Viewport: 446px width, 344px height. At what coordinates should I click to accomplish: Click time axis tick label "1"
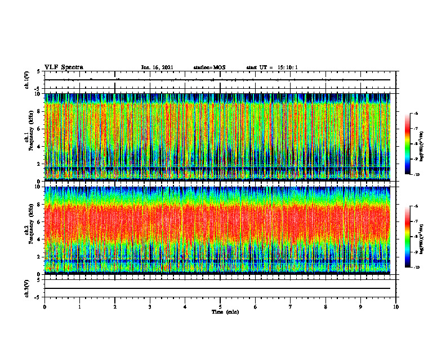pos(79,307)
